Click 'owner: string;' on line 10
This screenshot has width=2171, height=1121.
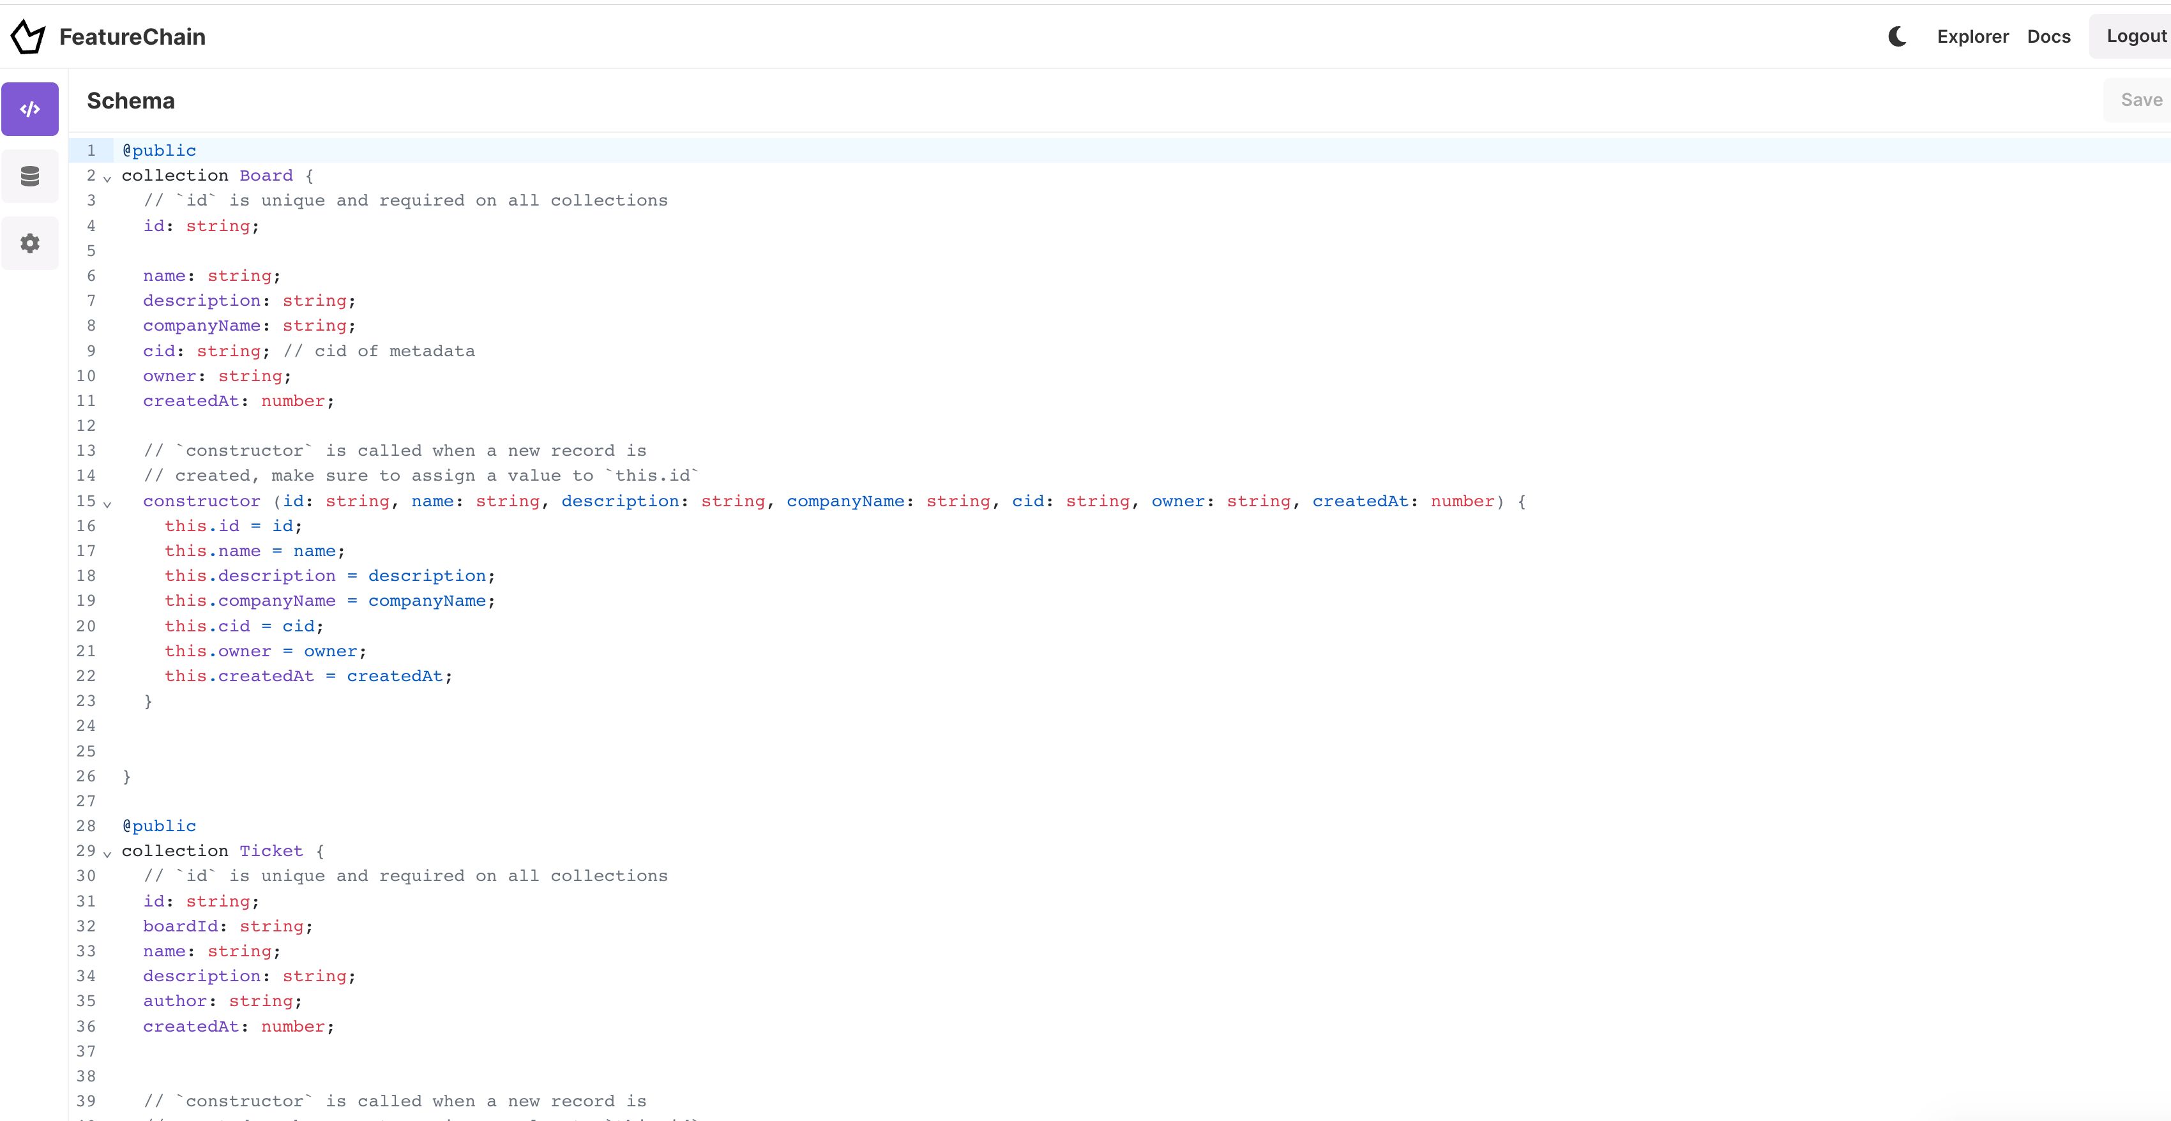(x=218, y=376)
